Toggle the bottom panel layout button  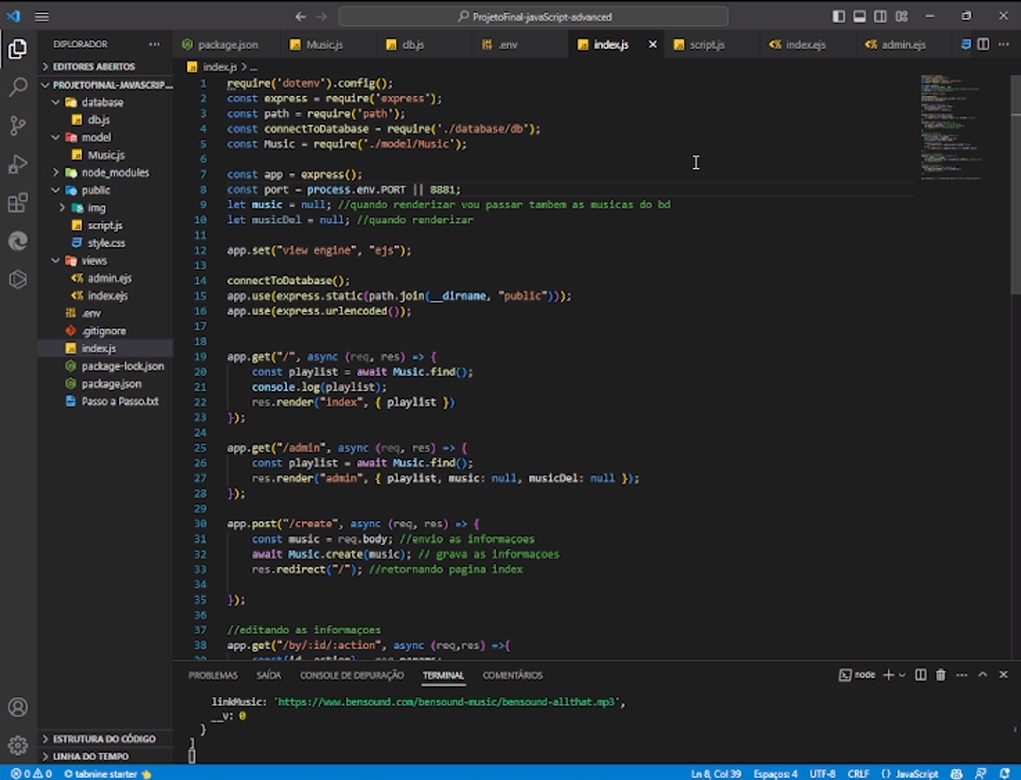[859, 17]
